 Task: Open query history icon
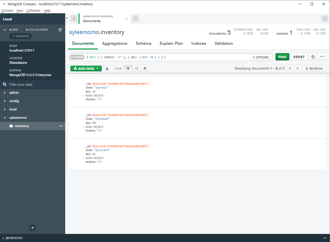tap(312, 57)
